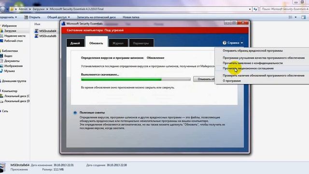Click the Состояние компьютера: Под угрозой banner

[x=155, y=30]
